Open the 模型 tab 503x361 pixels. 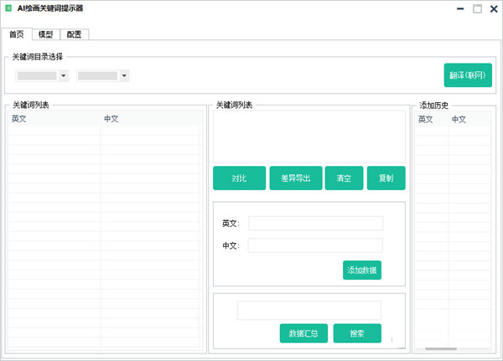[46, 34]
